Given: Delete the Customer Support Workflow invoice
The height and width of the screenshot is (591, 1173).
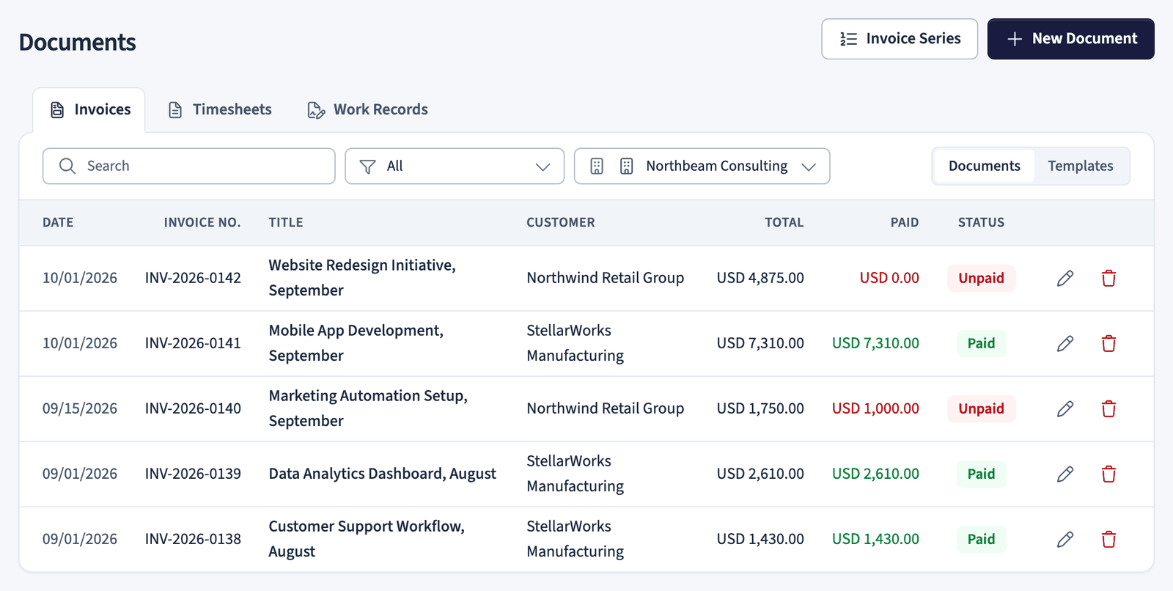Looking at the screenshot, I should click(1108, 539).
